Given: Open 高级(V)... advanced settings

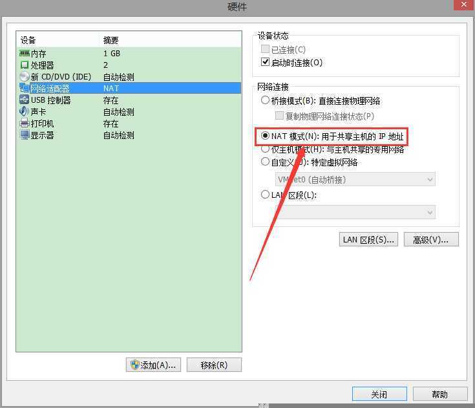Looking at the screenshot, I should point(431,239).
